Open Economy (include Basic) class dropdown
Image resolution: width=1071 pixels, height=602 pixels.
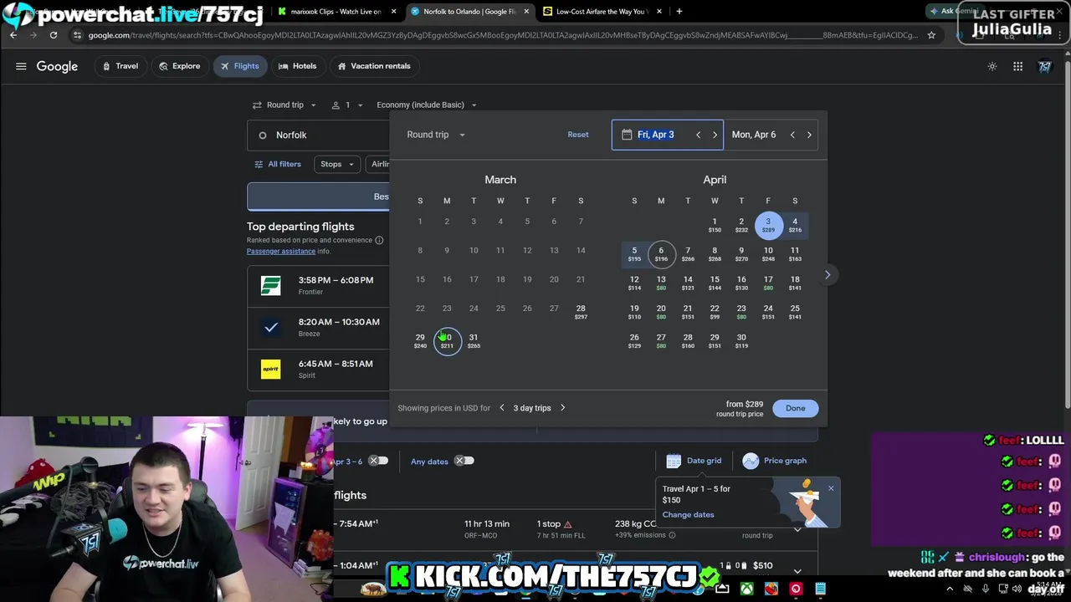point(427,105)
